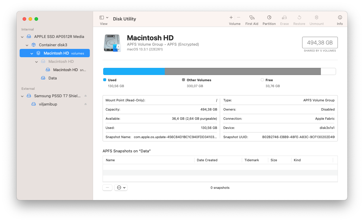Click the Samsung PSSD T7 drive icon
364x222 pixels.
click(x=29, y=96)
